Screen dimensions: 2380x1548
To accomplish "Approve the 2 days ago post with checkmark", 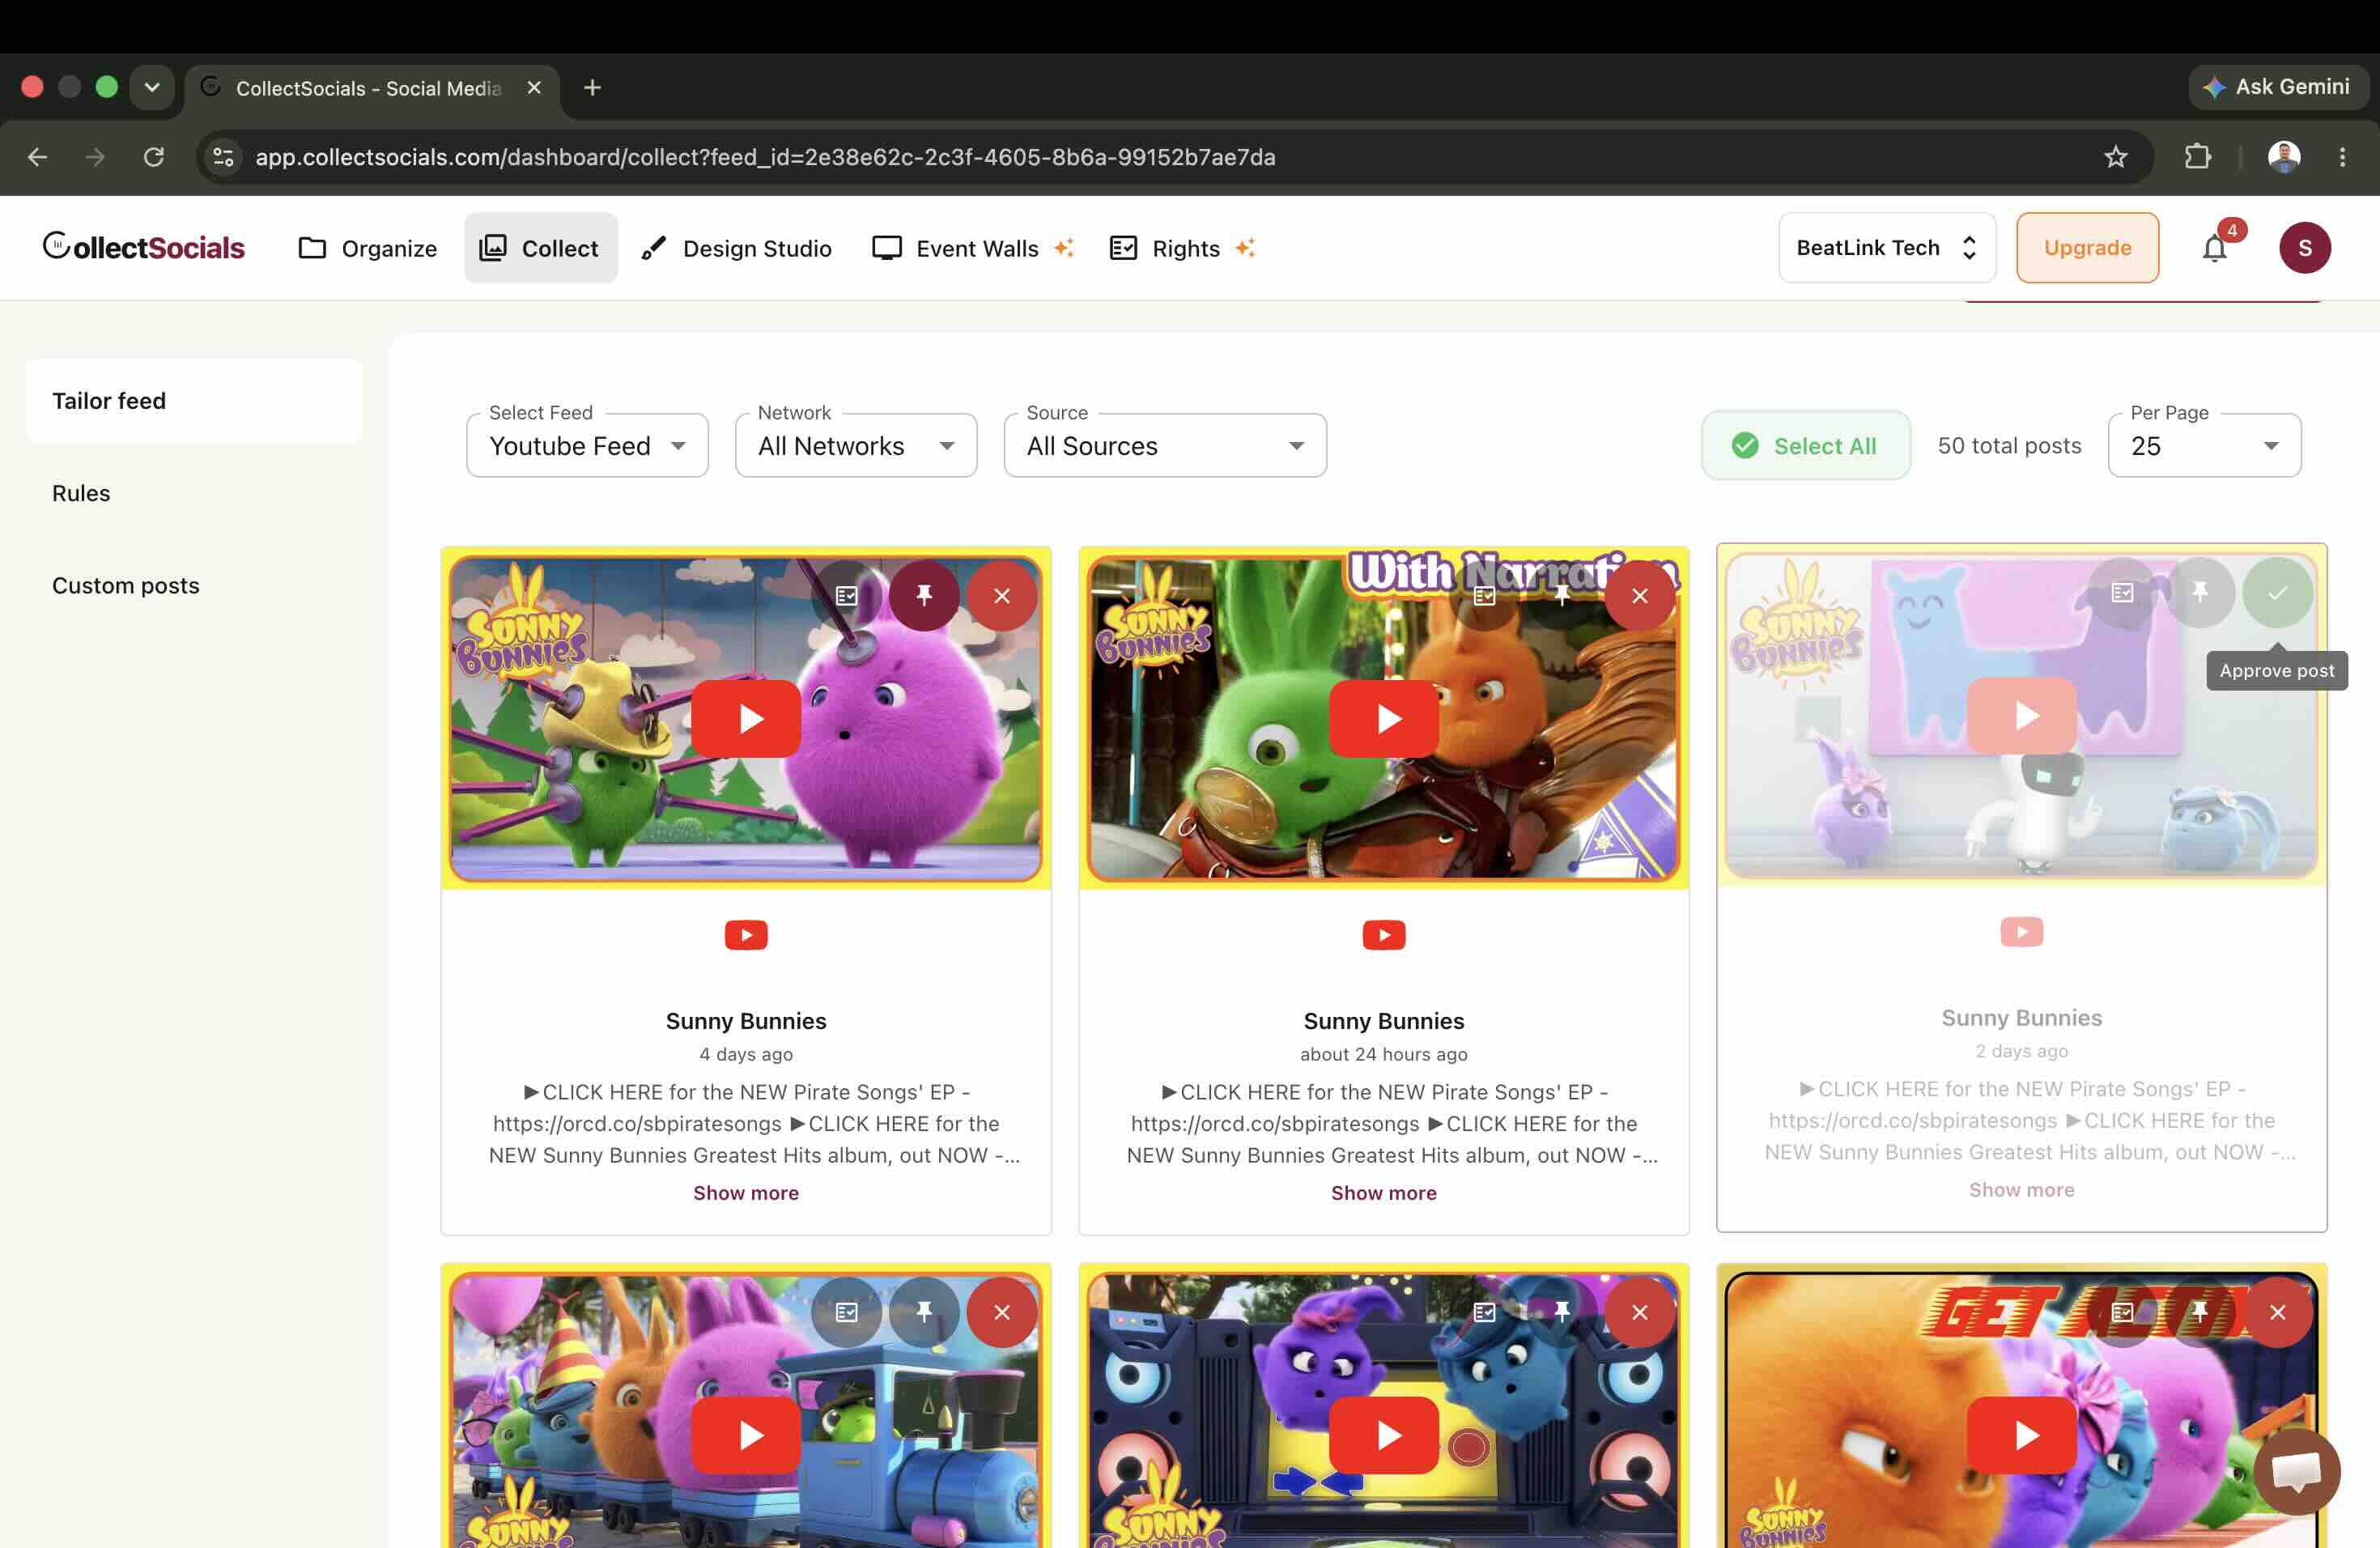I will pyautogui.click(x=2278, y=593).
